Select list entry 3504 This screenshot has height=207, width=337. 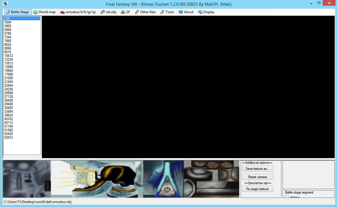(22, 22)
